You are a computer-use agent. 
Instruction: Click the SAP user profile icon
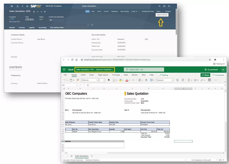pyautogui.click(x=18, y=6)
